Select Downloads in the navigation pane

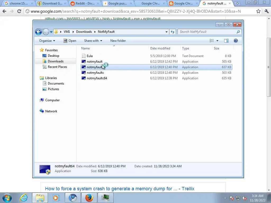(x=56, y=61)
